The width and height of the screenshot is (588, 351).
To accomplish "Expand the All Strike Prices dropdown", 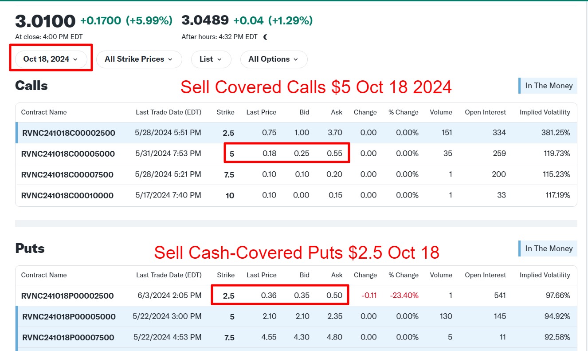I will [x=138, y=59].
